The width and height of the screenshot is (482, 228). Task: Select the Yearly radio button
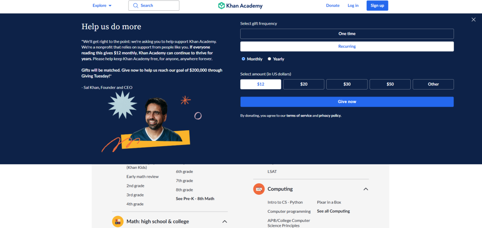(x=269, y=59)
